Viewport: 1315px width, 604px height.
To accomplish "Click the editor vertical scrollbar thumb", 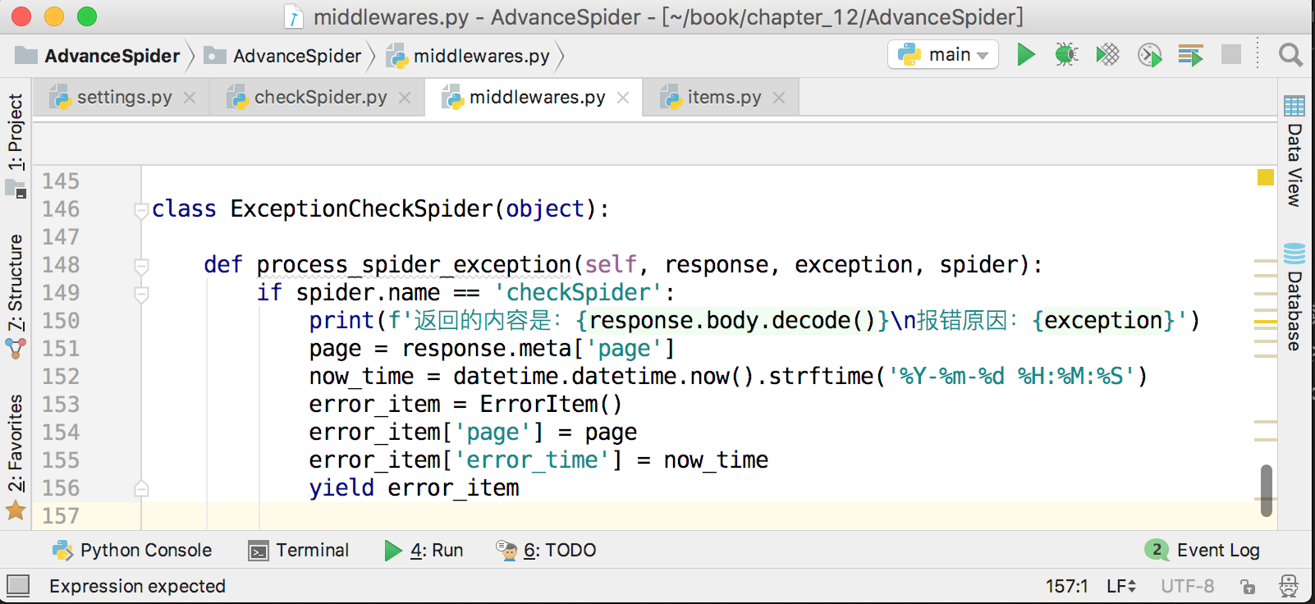I will 1267,490.
